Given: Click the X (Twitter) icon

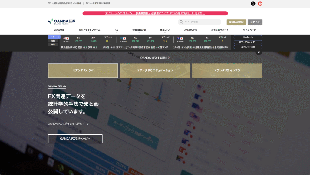Looking at the screenshot, I should [x=253, y=3].
